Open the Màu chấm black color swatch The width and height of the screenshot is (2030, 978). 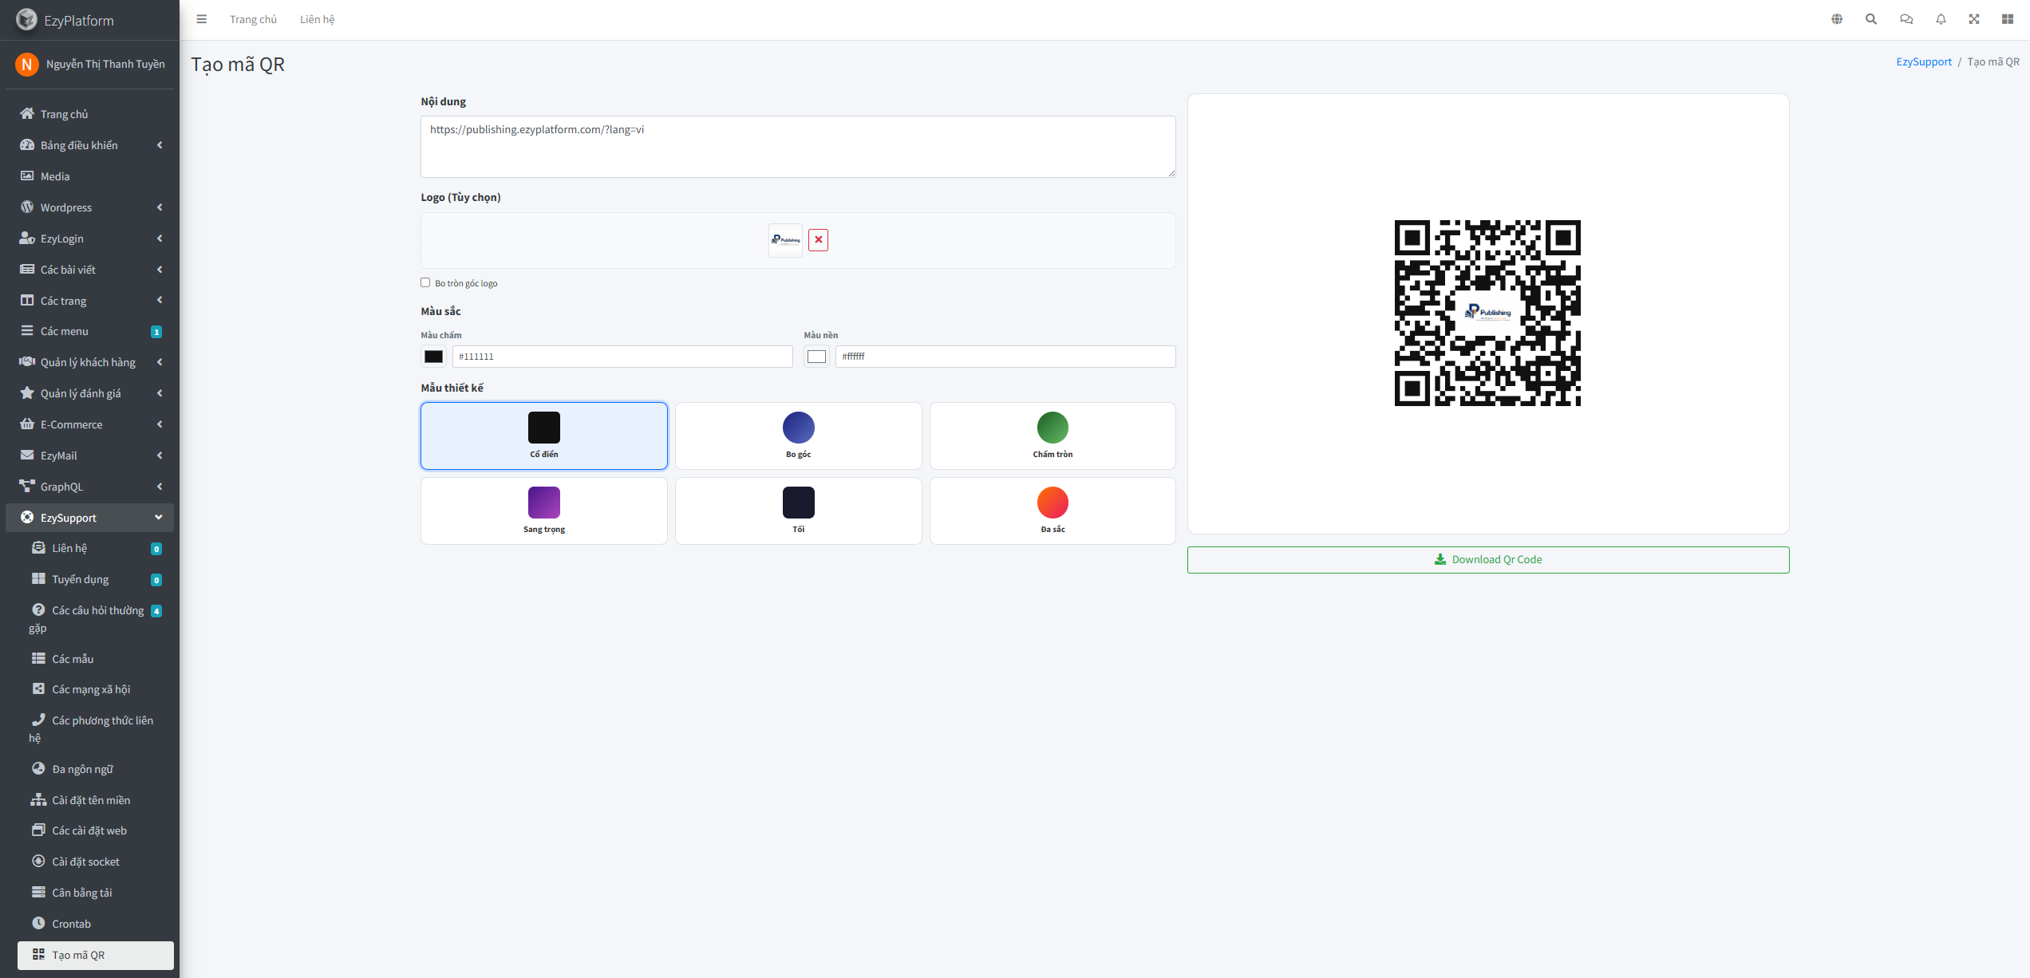point(433,357)
